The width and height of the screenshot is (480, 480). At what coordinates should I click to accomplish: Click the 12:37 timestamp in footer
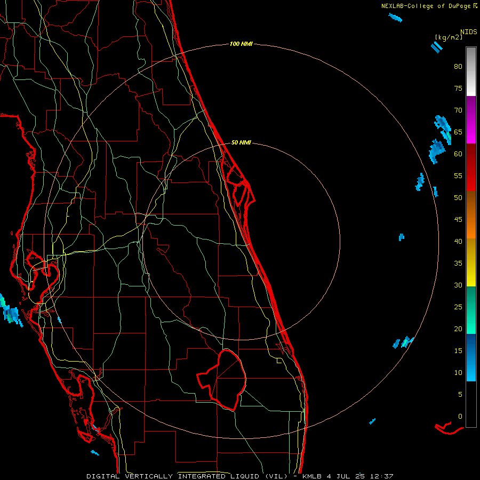pyautogui.click(x=382, y=476)
